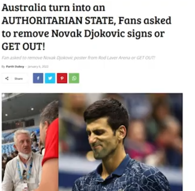This screenshot has height=191, width=195.
Task: Click the share glyph beside Share label
Action: point(7,78)
